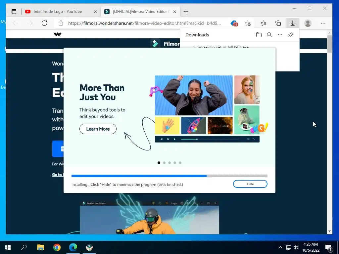Click the preview player fullscreen icon
This screenshot has width=339, height=254.
(x=254, y=139)
